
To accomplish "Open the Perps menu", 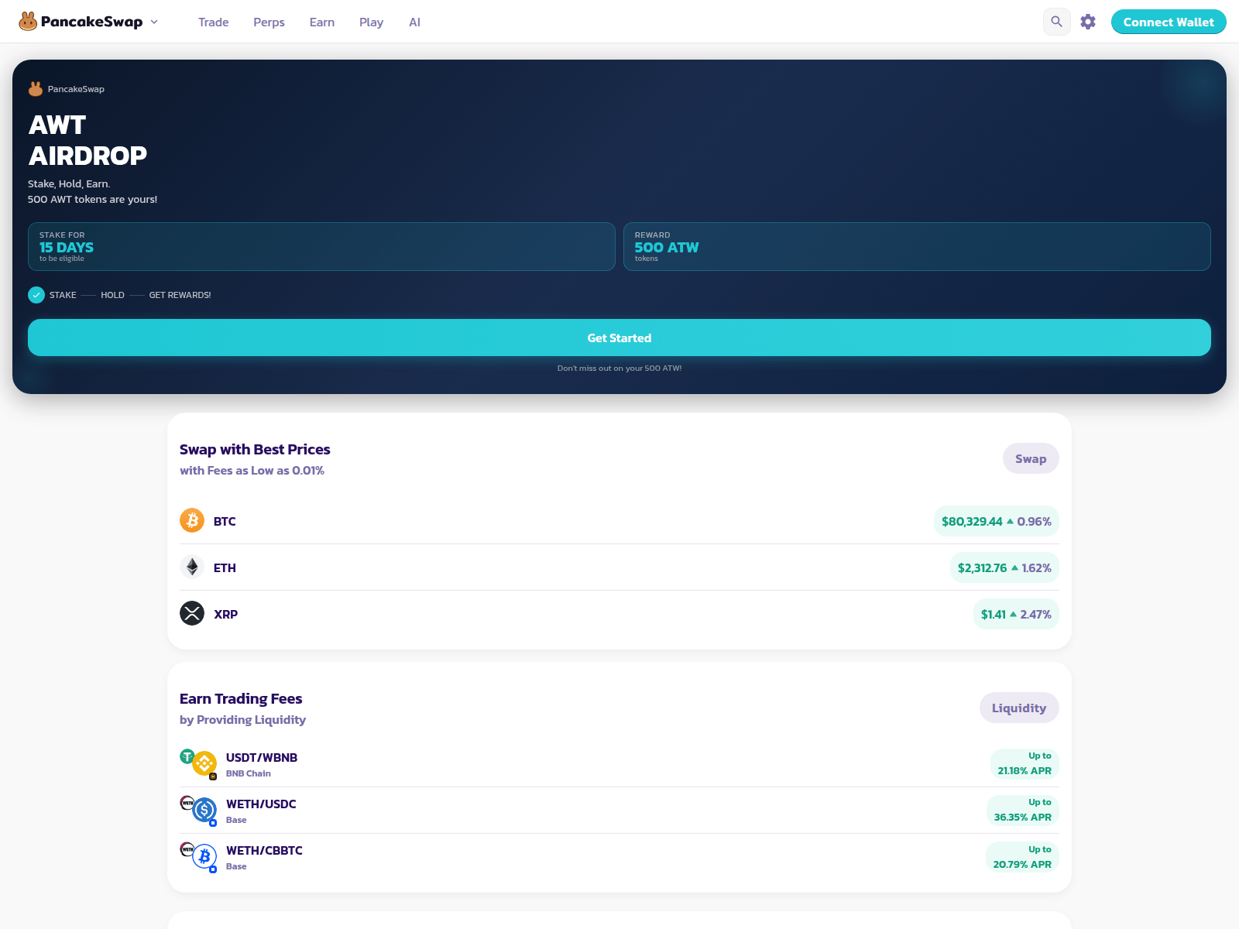I will click(x=269, y=22).
